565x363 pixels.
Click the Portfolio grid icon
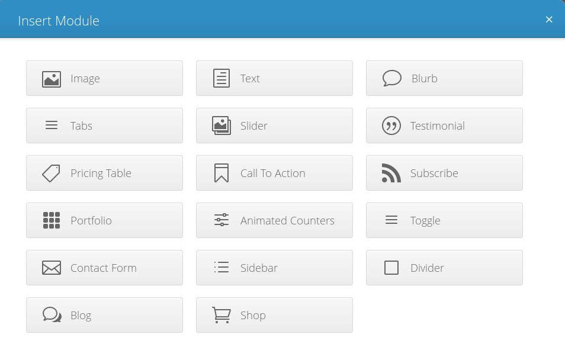52,220
